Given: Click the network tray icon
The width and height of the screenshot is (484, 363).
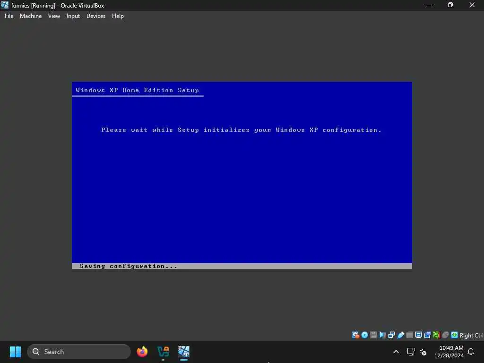Looking at the screenshot, I should tap(411, 352).
